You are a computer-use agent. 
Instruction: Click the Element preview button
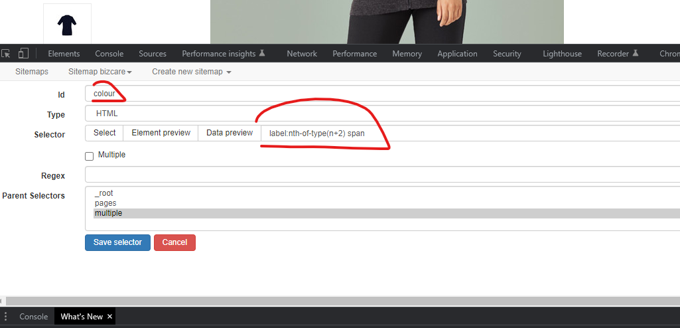coord(161,133)
